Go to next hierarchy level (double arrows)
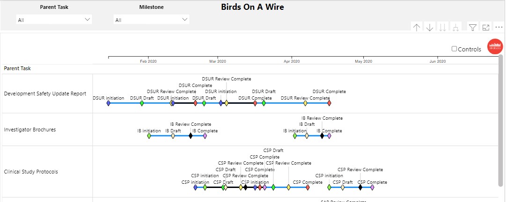Viewport: 506px width, 202px height. click(x=442, y=28)
